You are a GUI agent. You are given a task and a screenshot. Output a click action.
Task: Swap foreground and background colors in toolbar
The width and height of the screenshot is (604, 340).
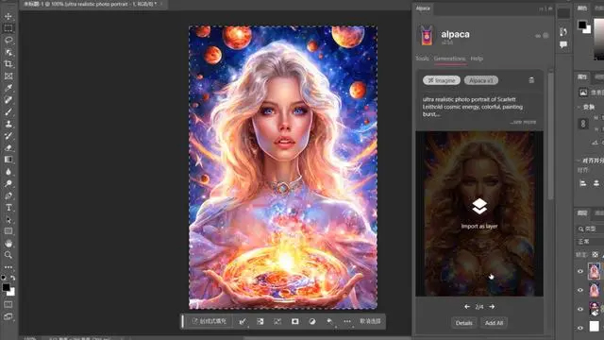click(x=13, y=277)
